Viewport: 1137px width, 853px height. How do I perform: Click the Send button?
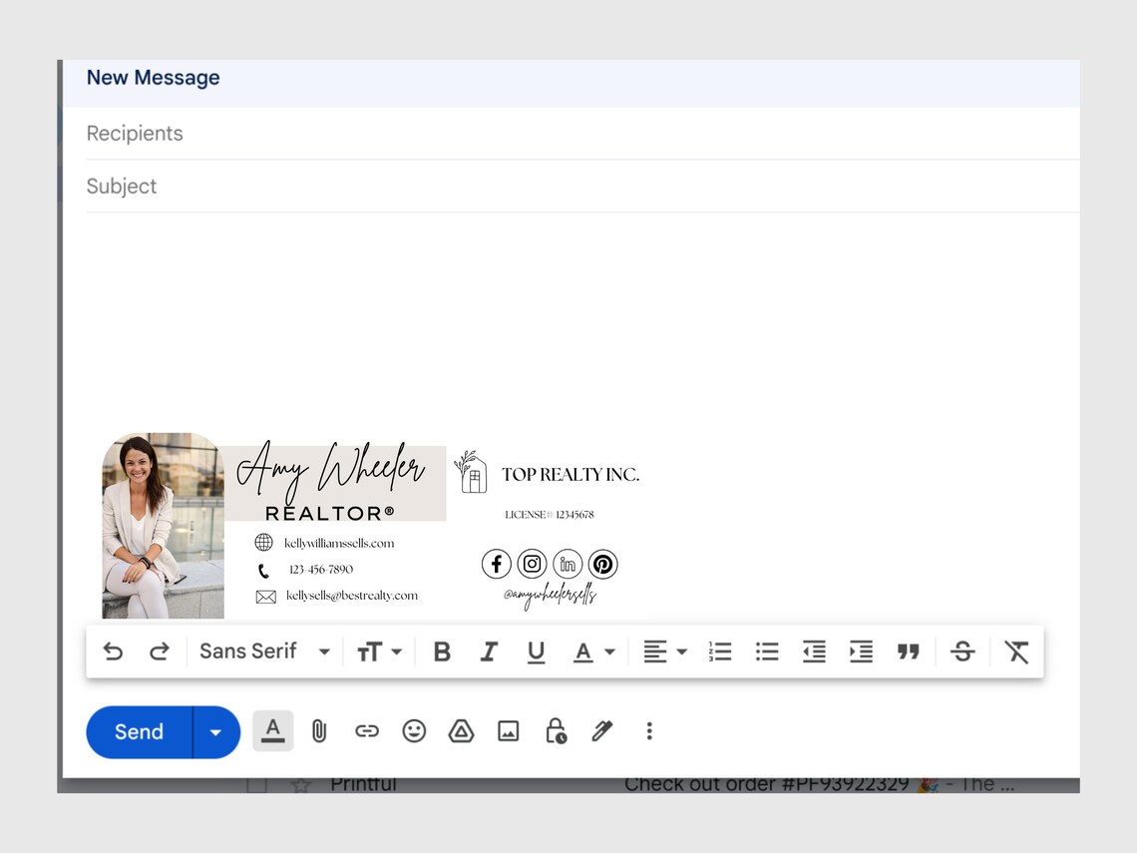(x=138, y=731)
